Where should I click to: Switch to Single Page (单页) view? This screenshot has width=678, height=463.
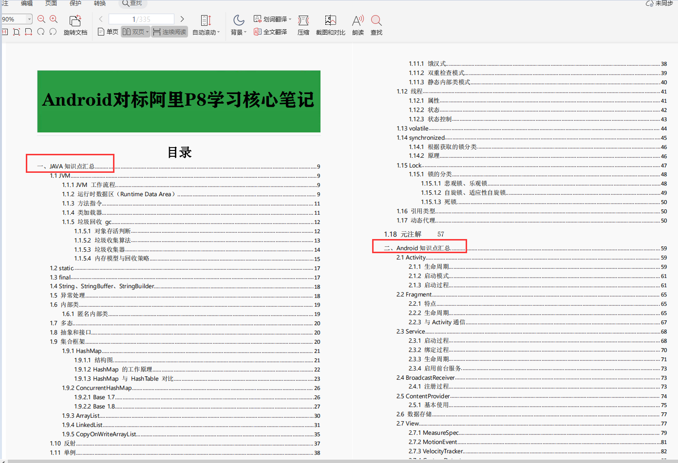108,32
